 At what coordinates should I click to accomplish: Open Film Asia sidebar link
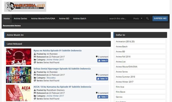[140, 87]
